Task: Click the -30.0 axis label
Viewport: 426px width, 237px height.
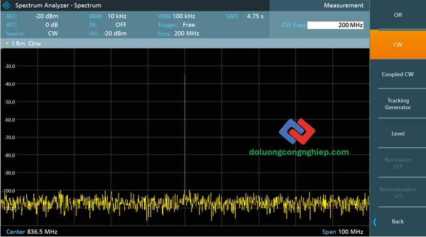Action: 10,66
